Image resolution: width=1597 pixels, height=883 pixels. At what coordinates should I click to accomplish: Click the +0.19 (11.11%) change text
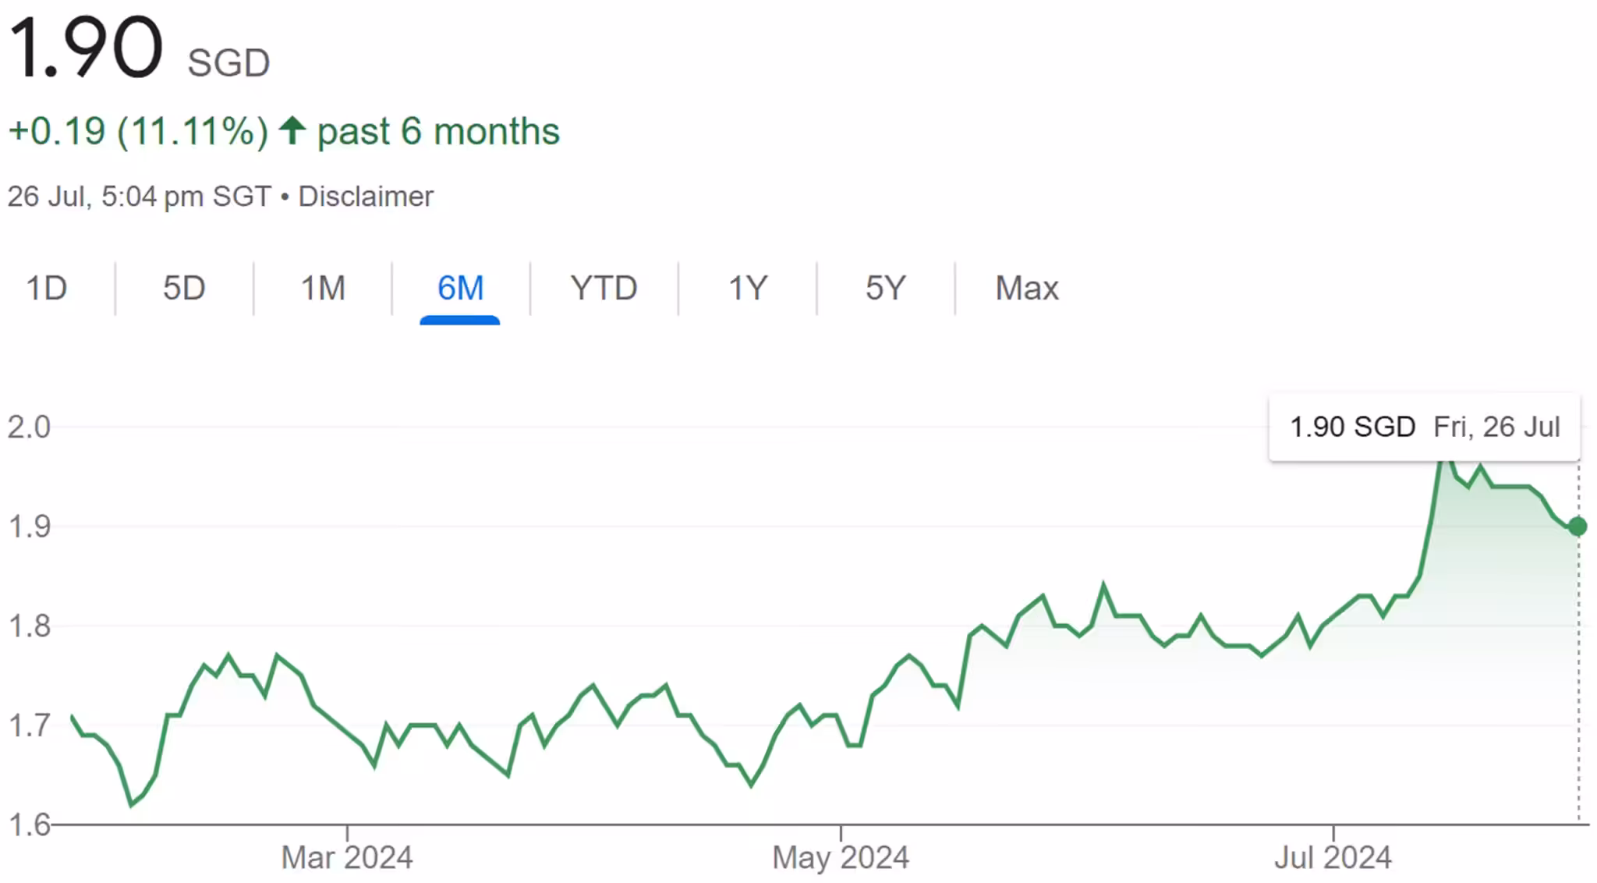[138, 131]
